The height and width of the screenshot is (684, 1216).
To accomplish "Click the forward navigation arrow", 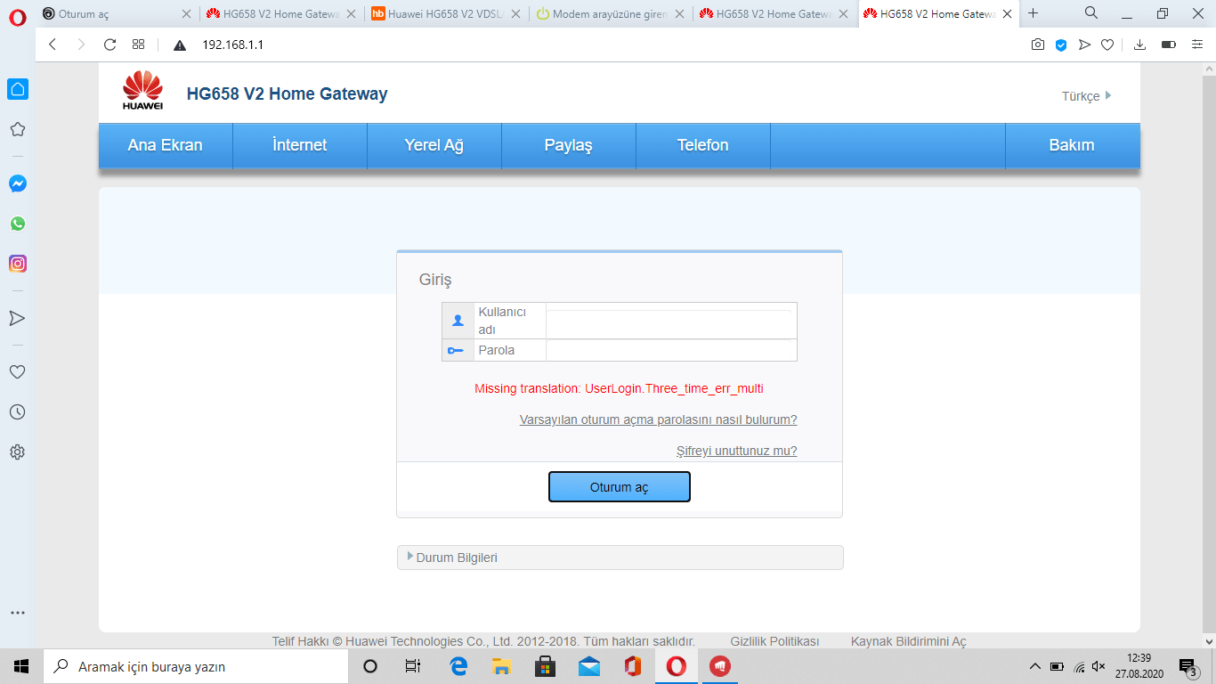I will click(x=81, y=45).
